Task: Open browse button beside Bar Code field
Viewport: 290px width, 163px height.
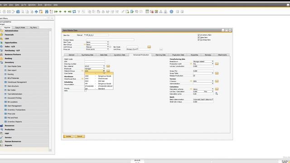Action: 149,47
